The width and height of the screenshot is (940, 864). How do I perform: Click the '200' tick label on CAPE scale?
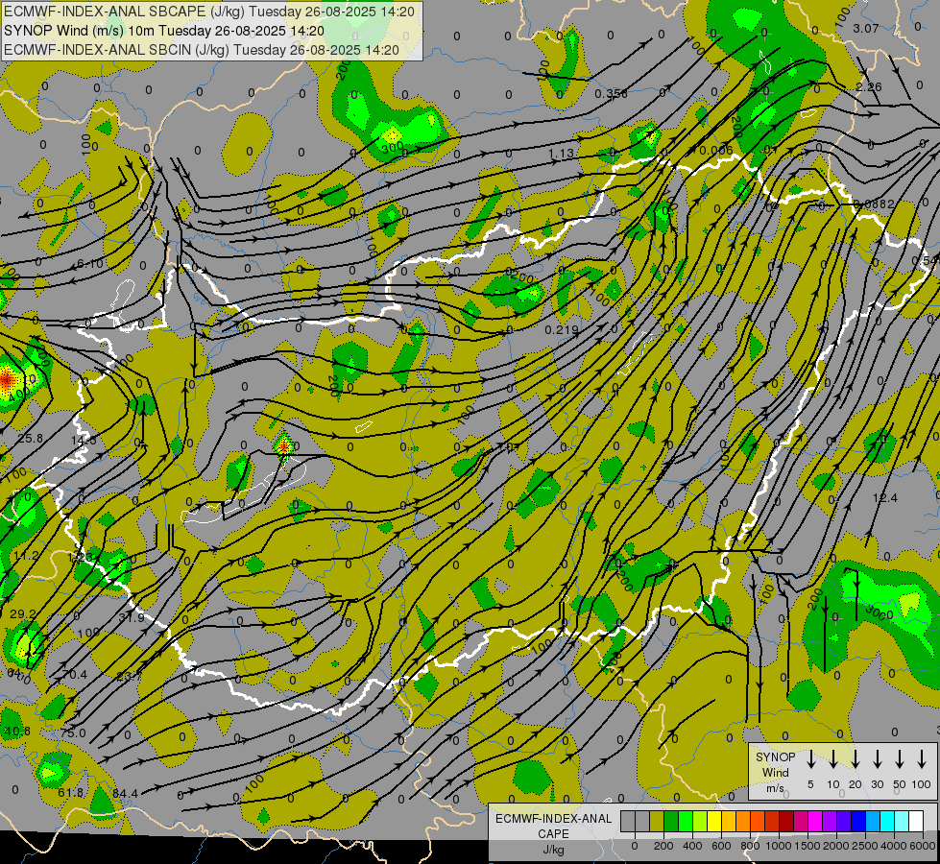click(663, 846)
